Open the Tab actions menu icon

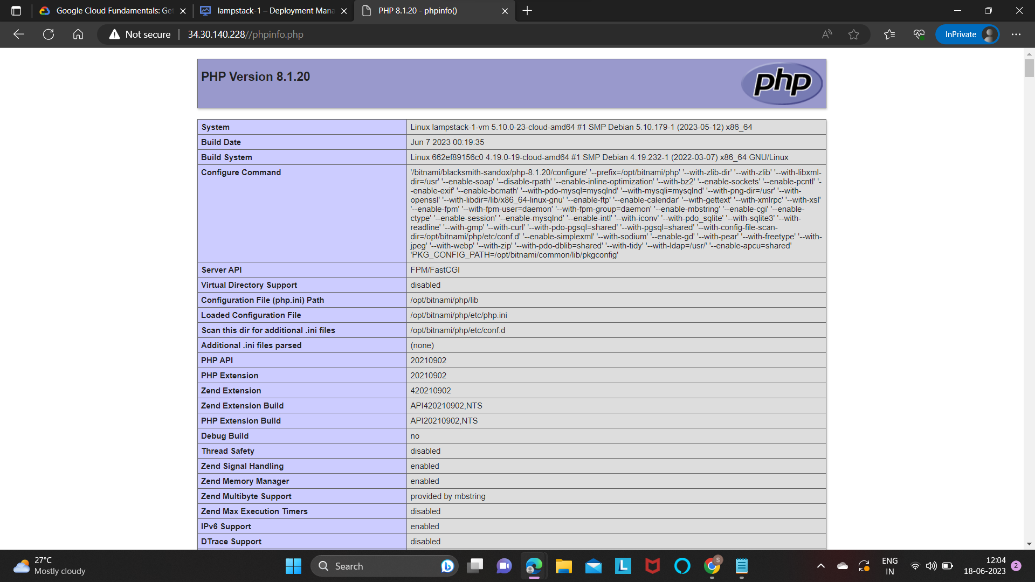(16, 11)
